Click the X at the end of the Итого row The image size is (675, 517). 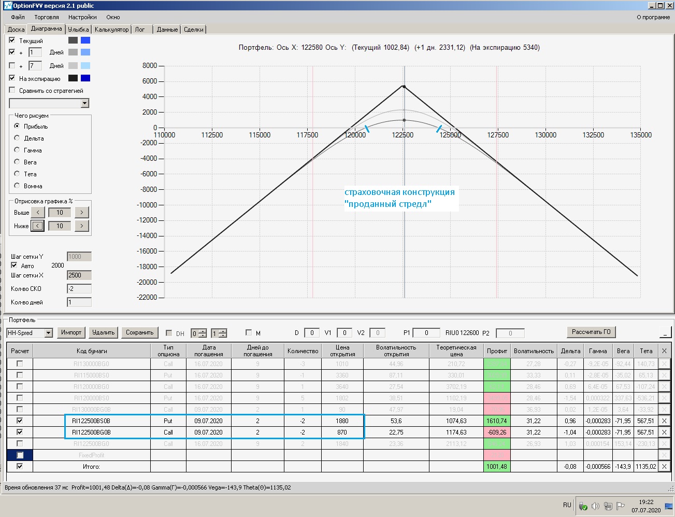(x=664, y=467)
